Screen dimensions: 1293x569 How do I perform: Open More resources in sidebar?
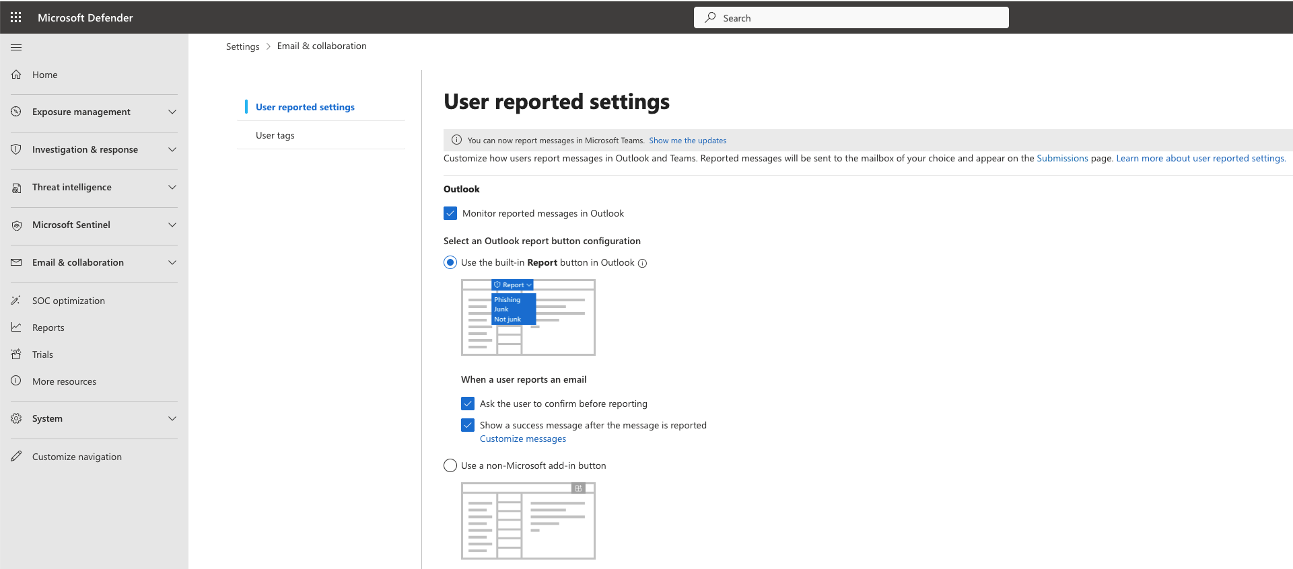[x=64, y=381]
